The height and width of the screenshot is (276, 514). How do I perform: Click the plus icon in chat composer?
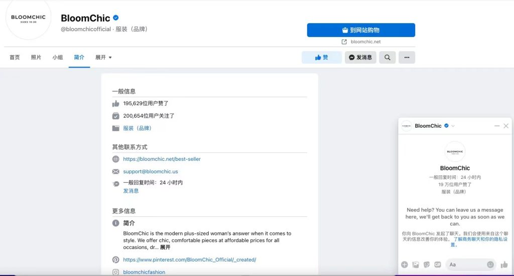(405, 264)
